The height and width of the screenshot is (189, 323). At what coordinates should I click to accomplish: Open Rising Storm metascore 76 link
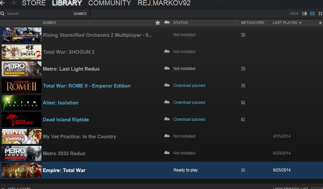pos(243,34)
